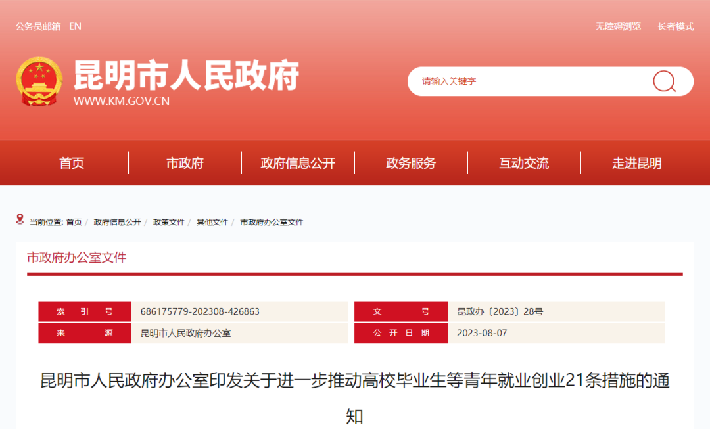Viewport: 710px width, 429px height.
Task: Enable 无障碍浏览 accessibility mode
Action: (618, 26)
